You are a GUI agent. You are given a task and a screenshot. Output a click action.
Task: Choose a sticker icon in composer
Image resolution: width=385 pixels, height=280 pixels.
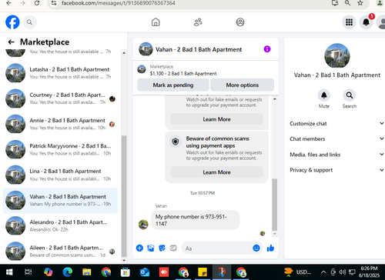[162, 248]
